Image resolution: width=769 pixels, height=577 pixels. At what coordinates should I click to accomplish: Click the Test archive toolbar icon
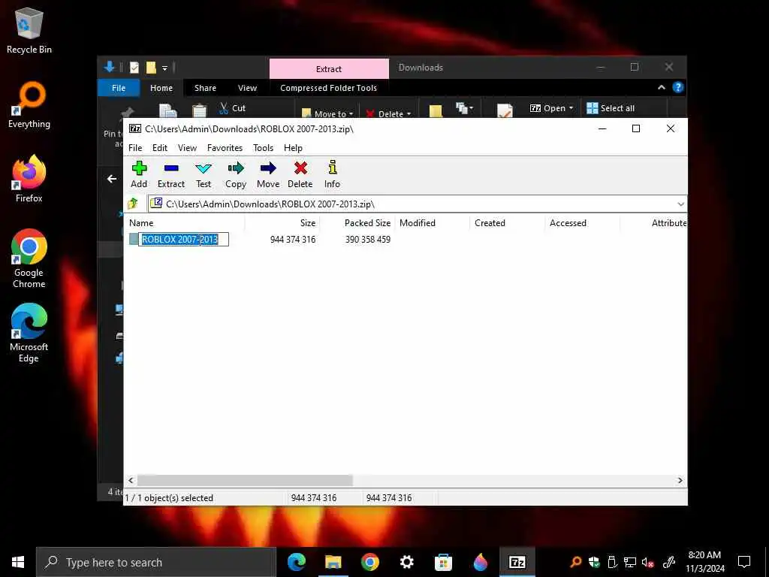coord(204,174)
